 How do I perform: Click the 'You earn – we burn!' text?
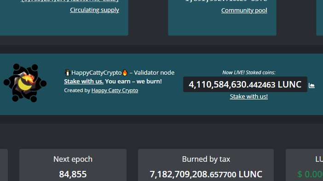[x=133, y=81]
